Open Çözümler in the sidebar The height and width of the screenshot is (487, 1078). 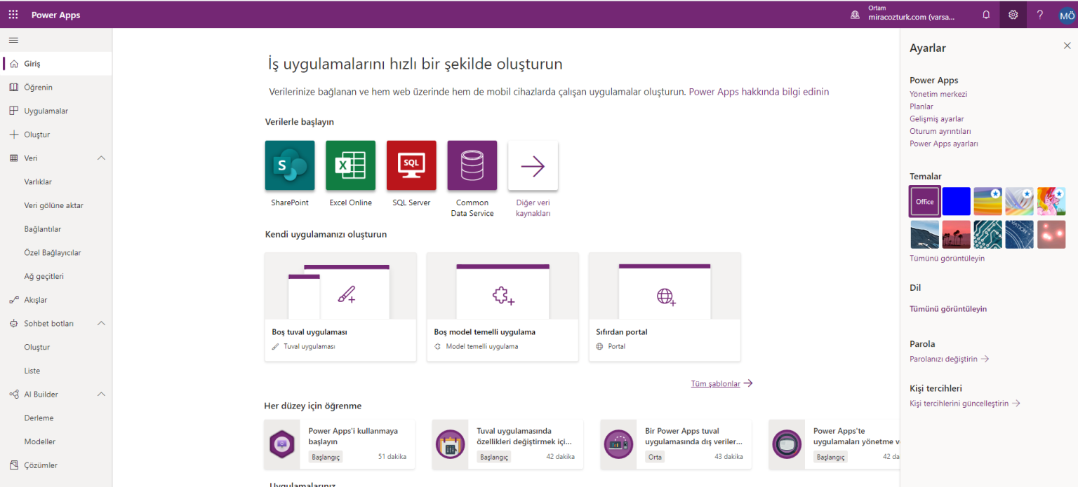56,465
